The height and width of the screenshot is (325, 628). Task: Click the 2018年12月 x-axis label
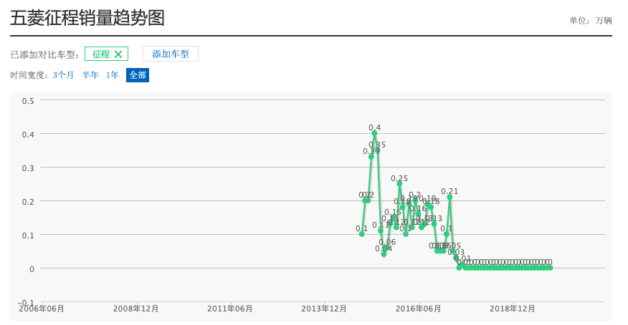point(513,309)
